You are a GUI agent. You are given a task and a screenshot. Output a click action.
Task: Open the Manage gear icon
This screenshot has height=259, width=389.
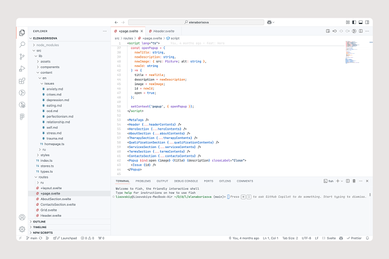point(22,229)
